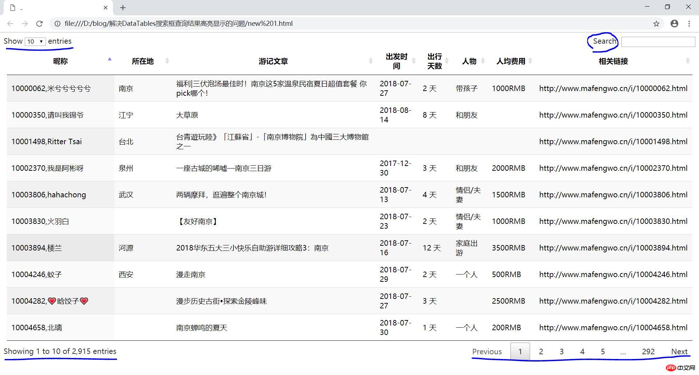Click the browser back arrow

10,24
